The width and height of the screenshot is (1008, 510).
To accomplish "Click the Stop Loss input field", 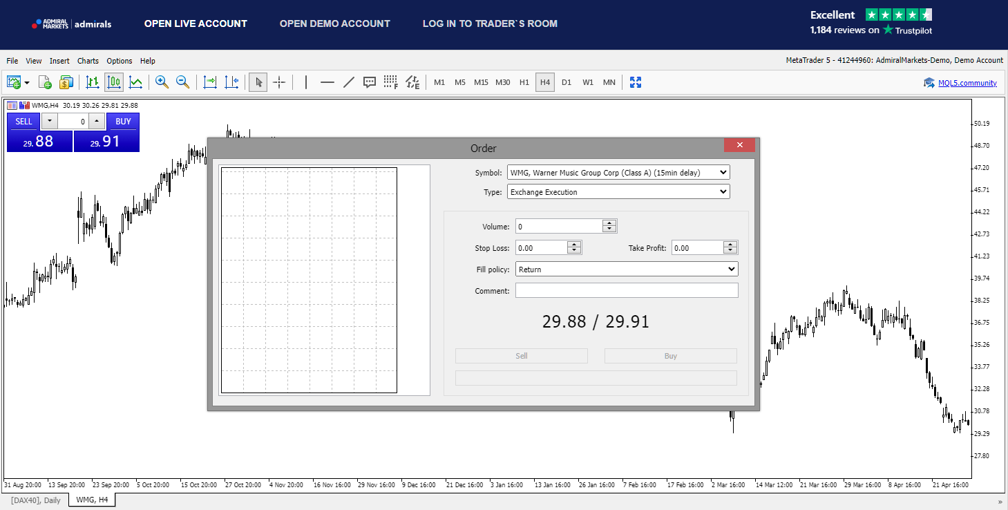I will [541, 247].
